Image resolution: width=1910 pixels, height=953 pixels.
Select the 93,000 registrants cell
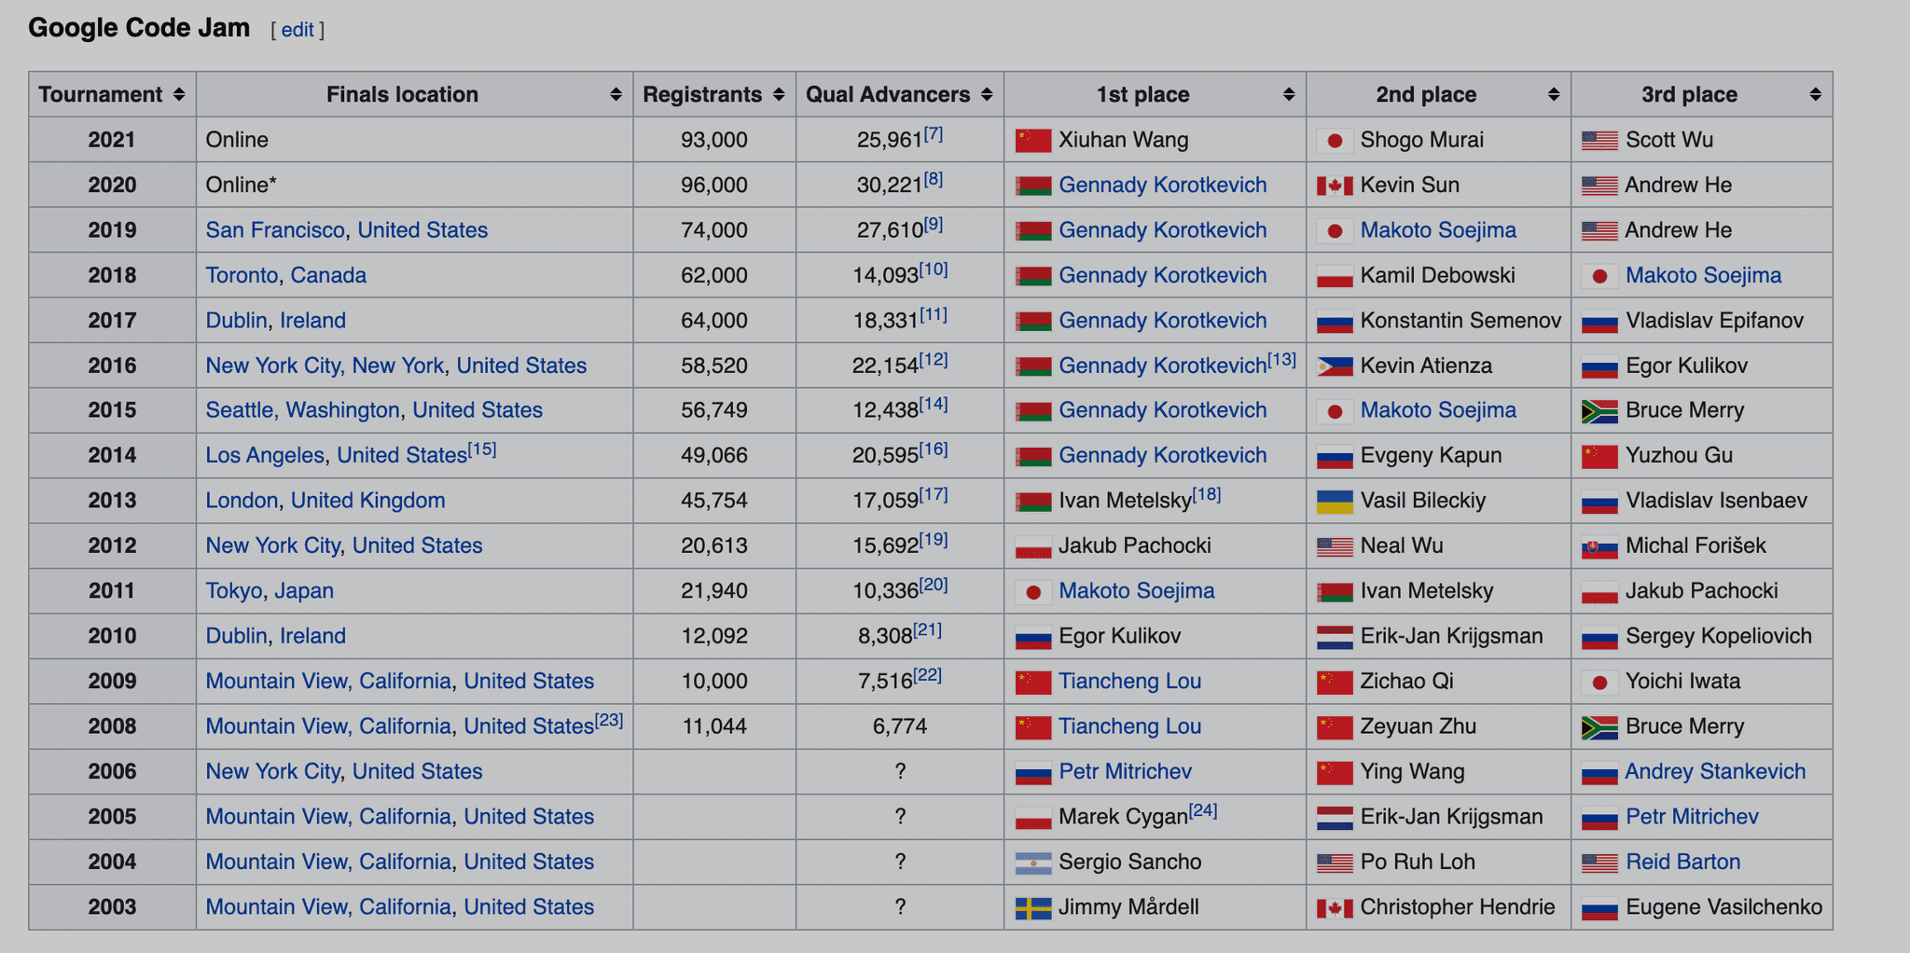tap(714, 140)
